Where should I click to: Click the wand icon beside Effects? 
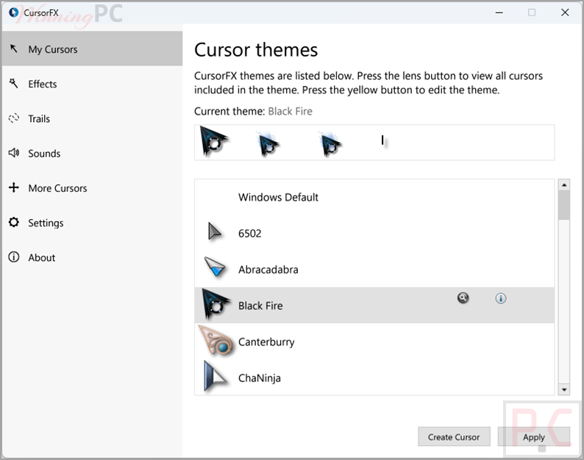coord(14,83)
